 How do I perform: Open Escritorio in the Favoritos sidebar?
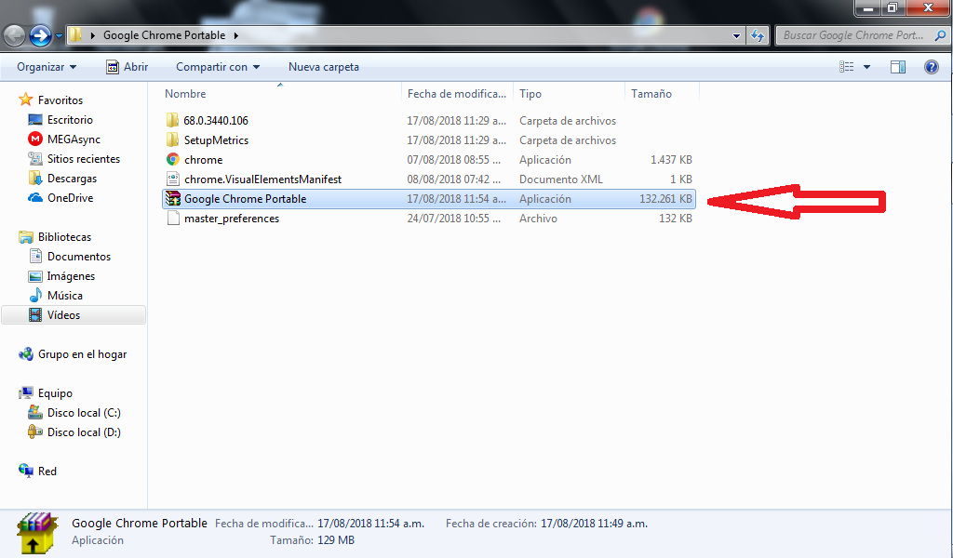pyautogui.click(x=70, y=120)
